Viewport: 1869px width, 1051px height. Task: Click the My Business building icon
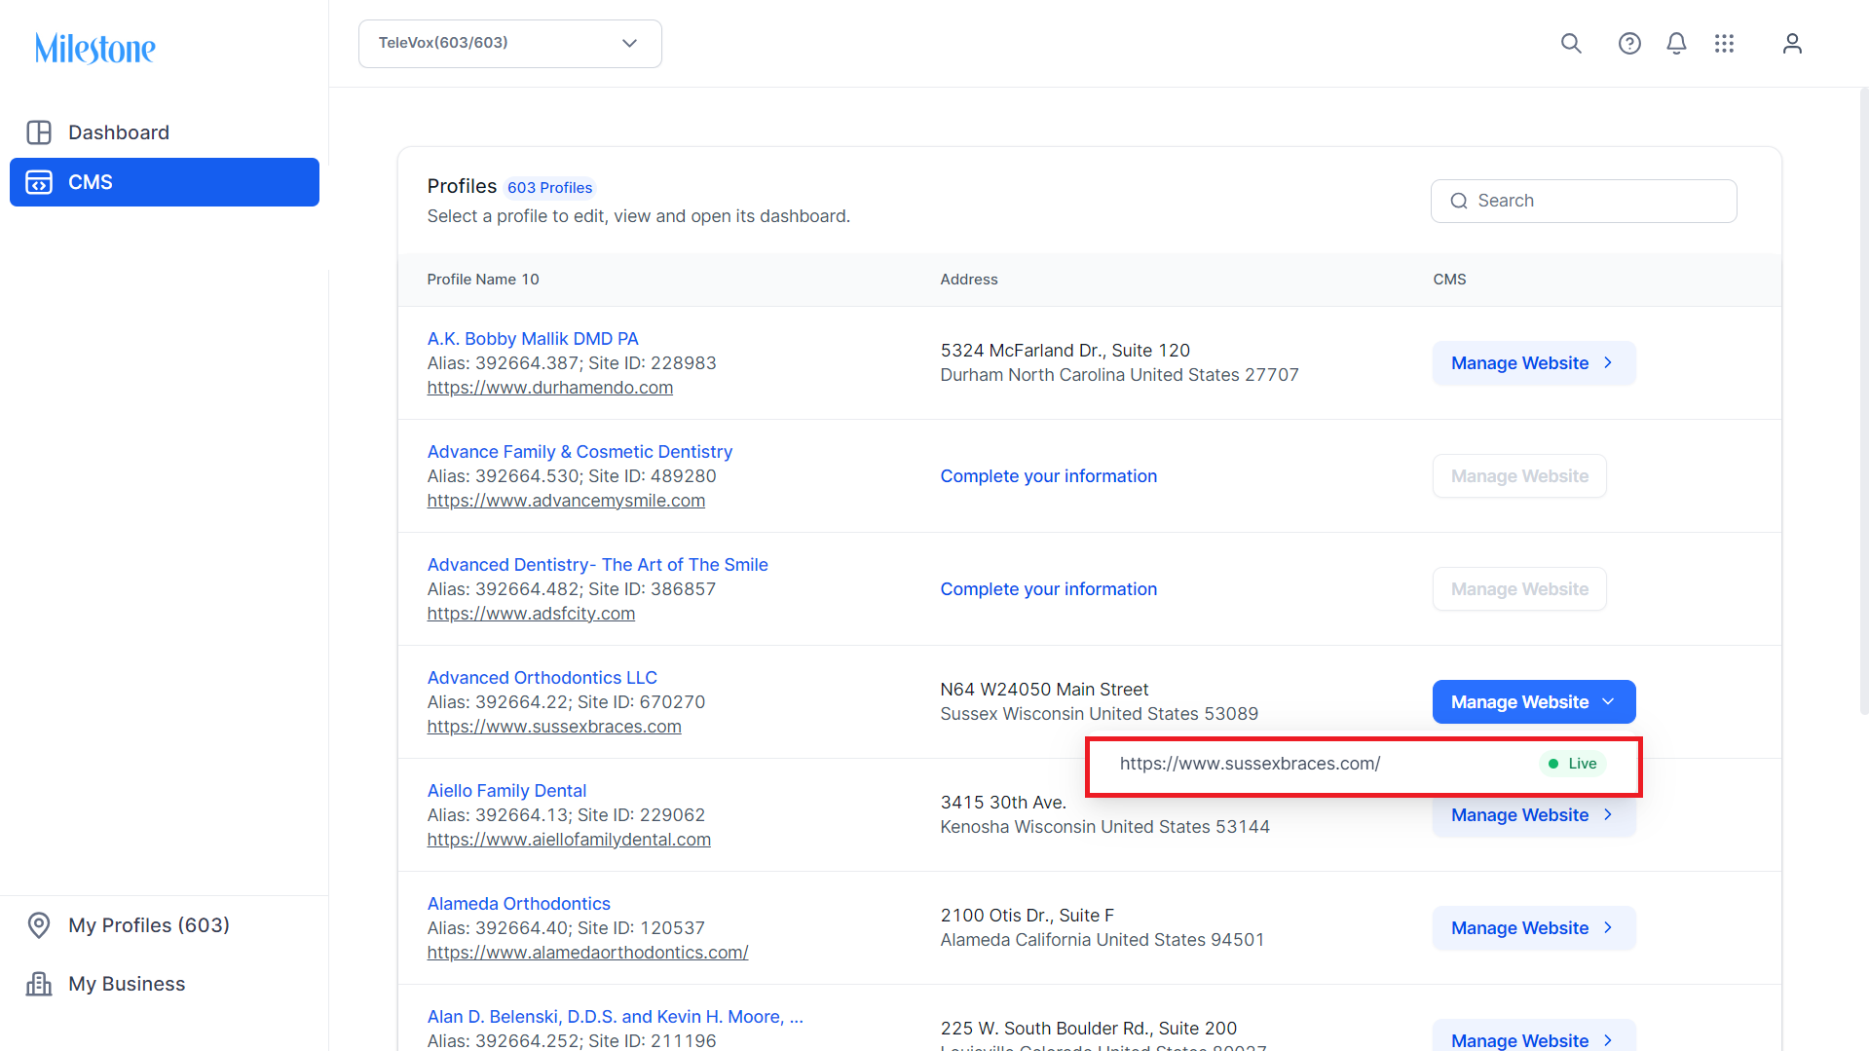point(39,984)
